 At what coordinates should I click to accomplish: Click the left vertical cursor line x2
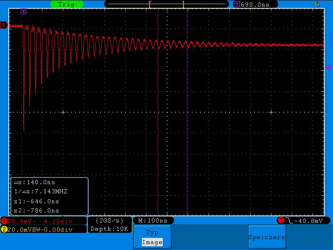(158, 125)
